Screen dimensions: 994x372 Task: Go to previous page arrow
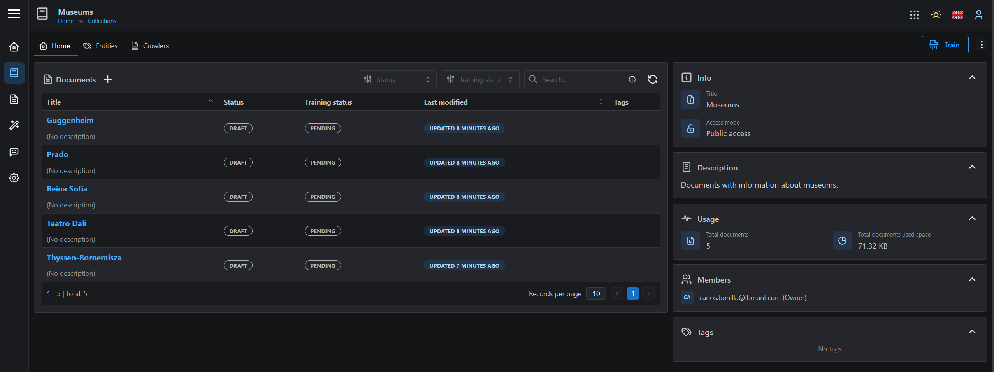tap(617, 294)
